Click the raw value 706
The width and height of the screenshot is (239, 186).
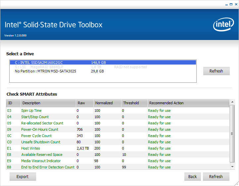[79, 129]
